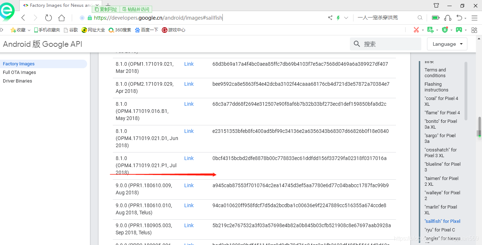
Task: Jump to Terms and conditions in contents
Action: (435, 73)
